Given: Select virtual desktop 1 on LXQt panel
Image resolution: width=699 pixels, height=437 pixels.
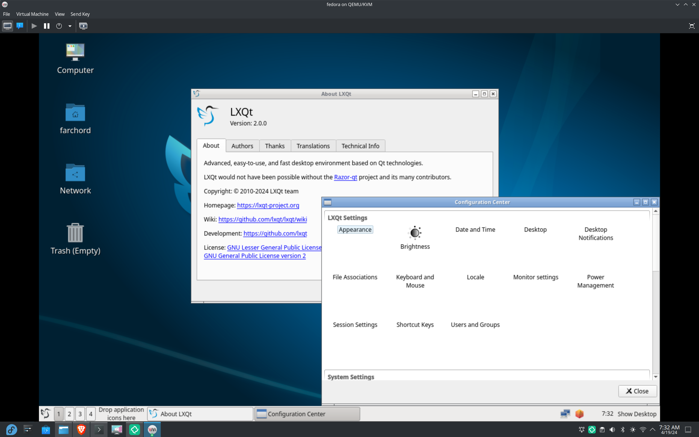Looking at the screenshot, I should tap(59, 414).
